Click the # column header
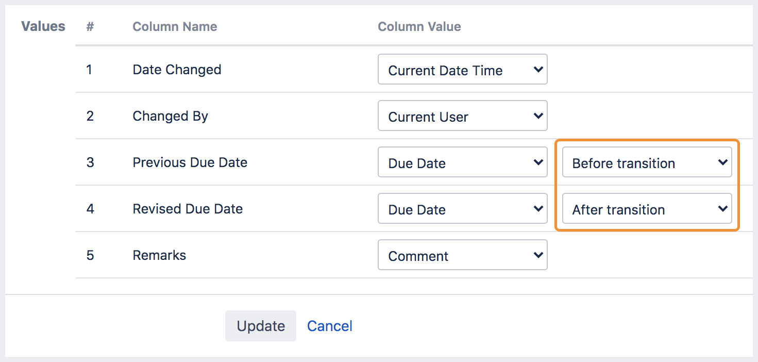 point(90,27)
